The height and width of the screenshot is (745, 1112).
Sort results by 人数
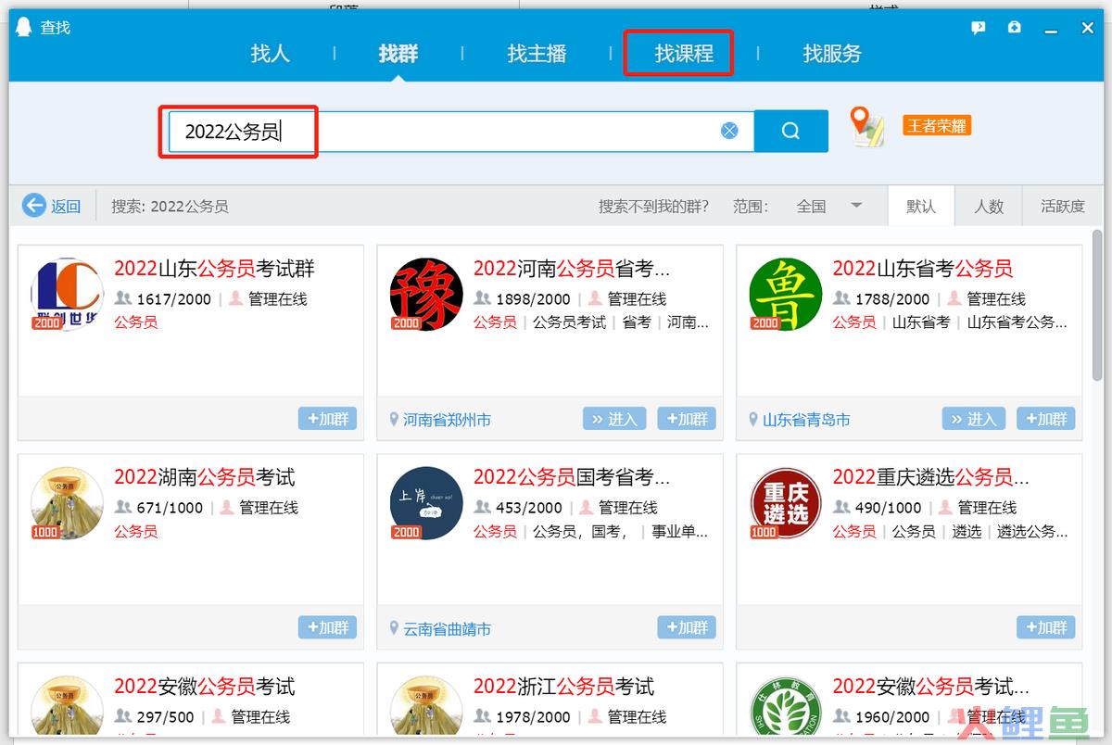coord(989,207)
